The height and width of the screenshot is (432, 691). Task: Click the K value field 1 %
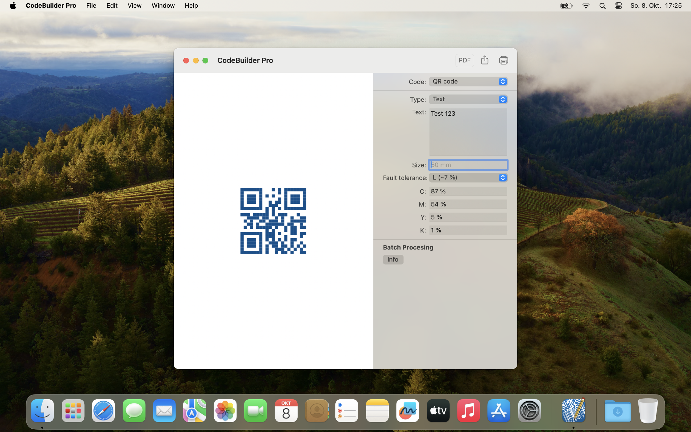click(468, 230)
